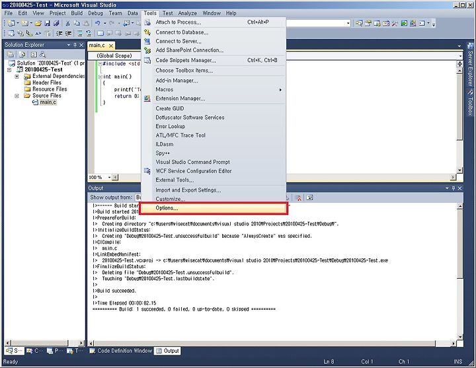The width and height of the screenshot is (476, 368).
Task: Select the Header Files folder
Action: coord(47,83)
